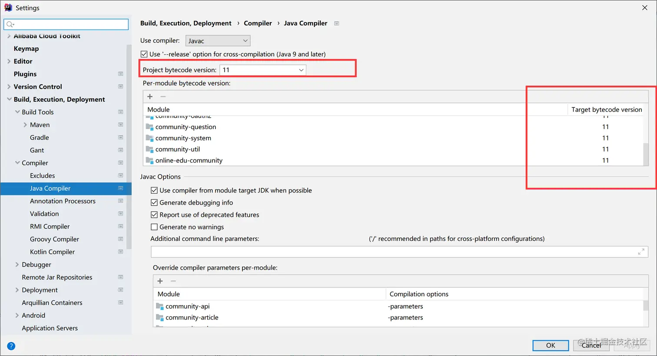Disable Generate debugging info checkbox
The width and height of the screenshot is (657, 356).
154,203
